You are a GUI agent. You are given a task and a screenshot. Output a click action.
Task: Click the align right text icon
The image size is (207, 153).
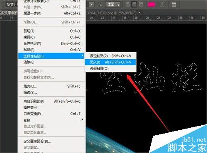[141, 5]
